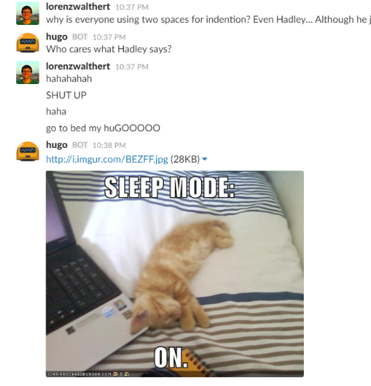This screenshot has height=386, width=371.
Task: Click timestamp next to hugo's Hadley reply
Action: [x=109, y=37]
